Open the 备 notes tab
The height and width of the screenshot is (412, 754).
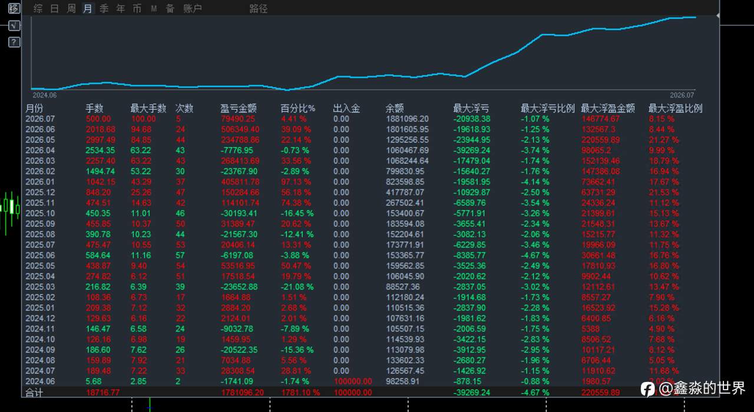click(170, 9)
